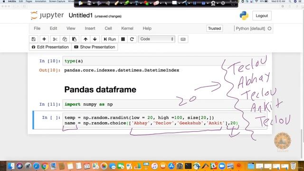The image size is (304, 171).
Task: Open App Store from the dock
Action: tap(171, 166)
